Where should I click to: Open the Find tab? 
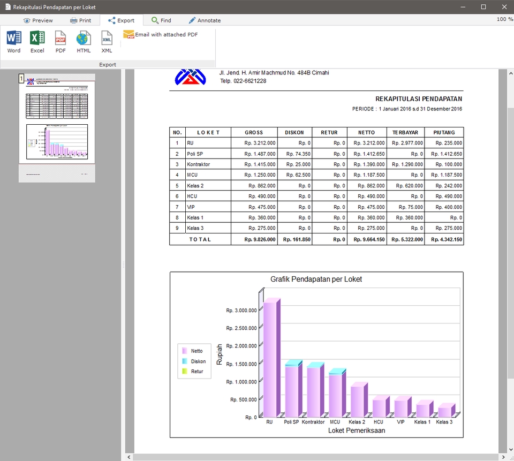161,20
